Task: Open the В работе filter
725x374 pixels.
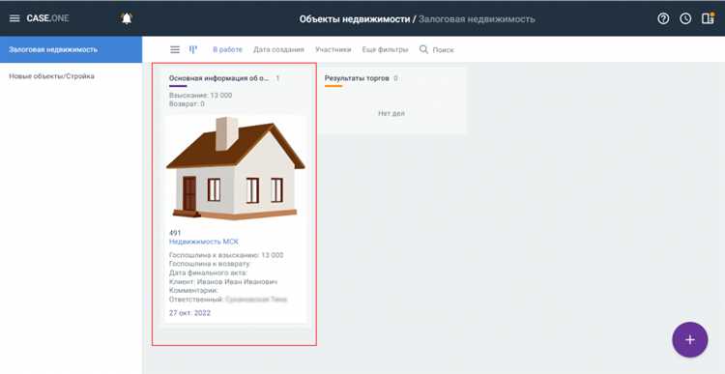Action: 227,49
